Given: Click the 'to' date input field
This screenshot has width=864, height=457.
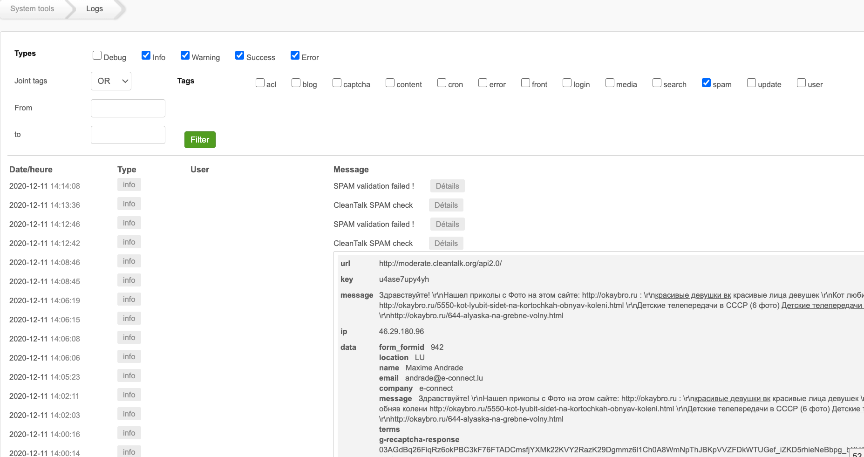Looking at the screenshot, I should (x=128, y=135).
